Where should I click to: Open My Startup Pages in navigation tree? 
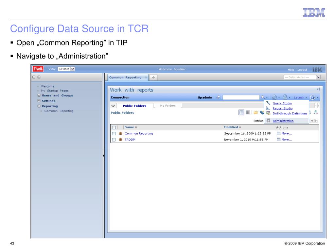[55, 91]
